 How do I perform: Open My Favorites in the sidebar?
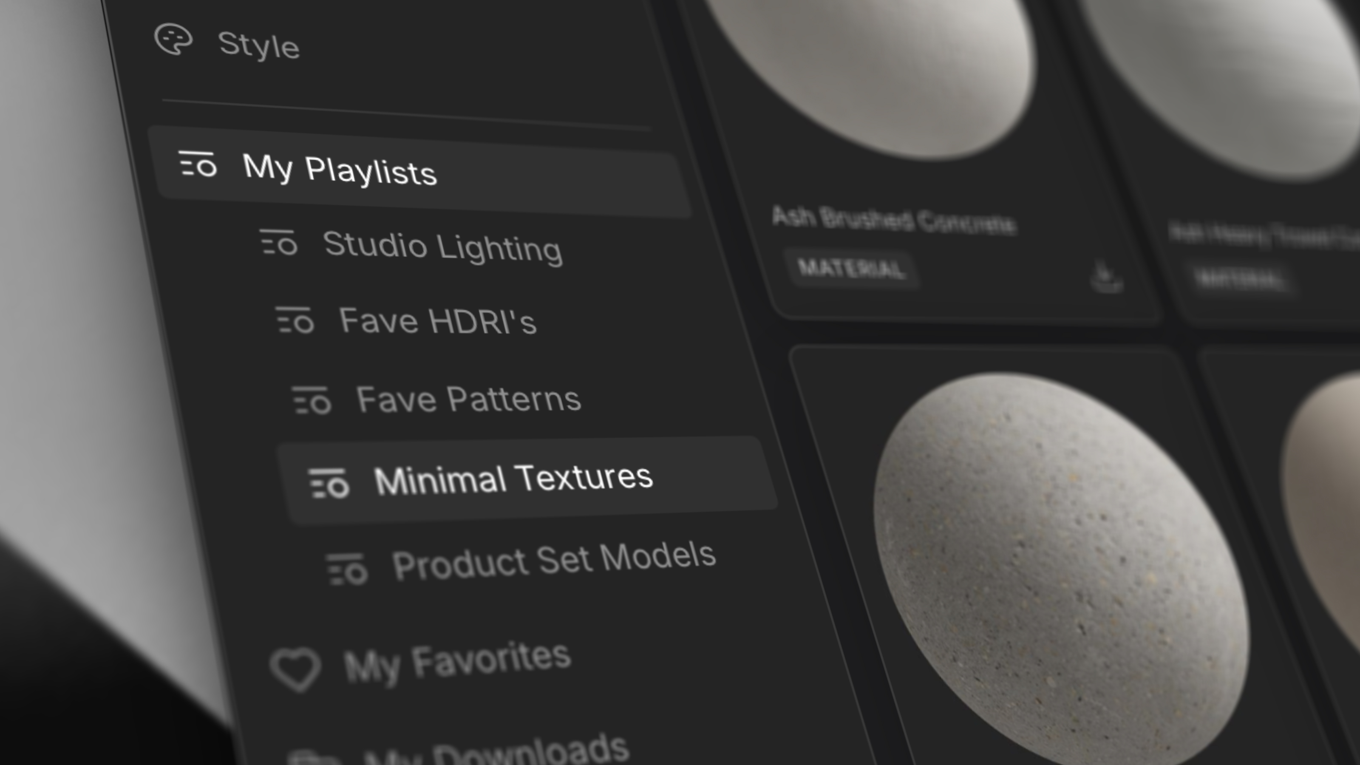[x=457, y=662]
